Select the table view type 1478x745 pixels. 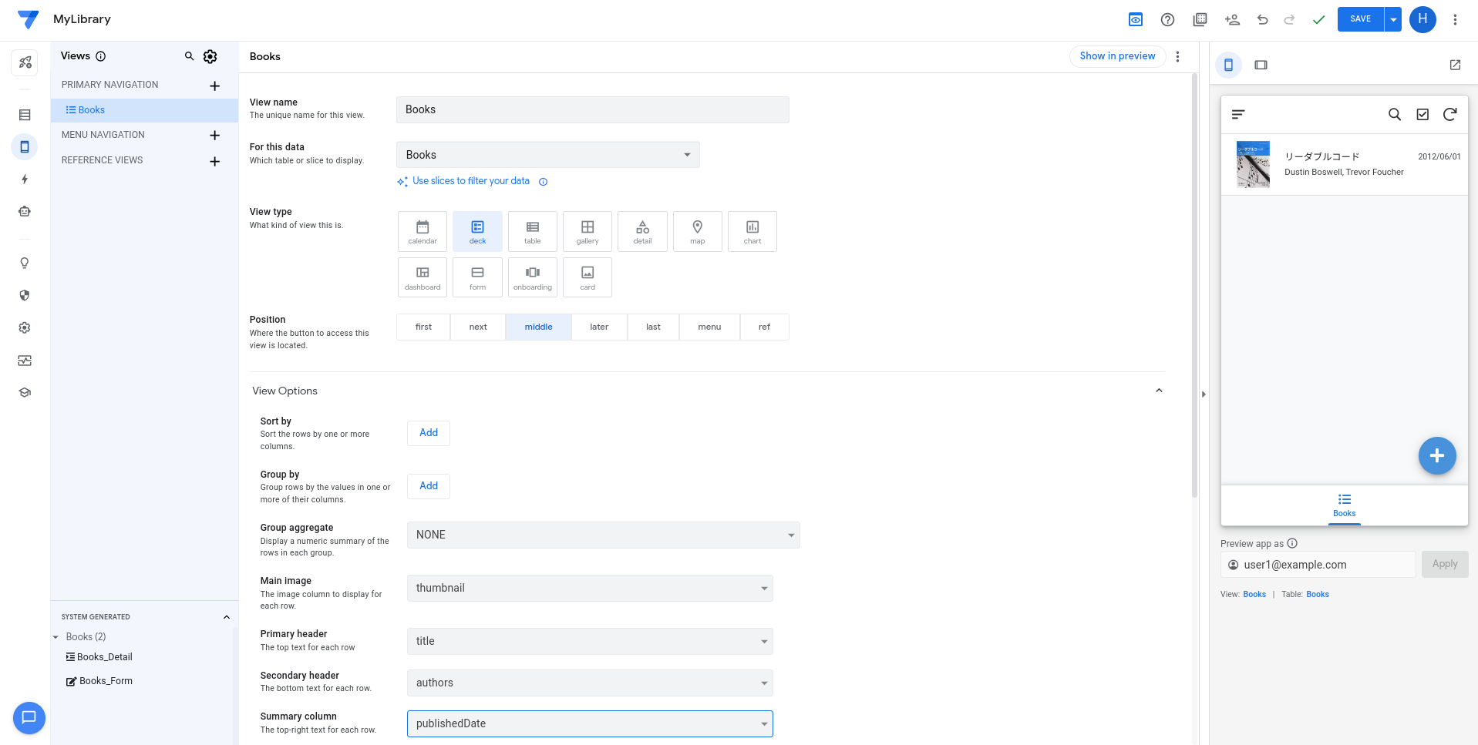(x=532, y=231)
